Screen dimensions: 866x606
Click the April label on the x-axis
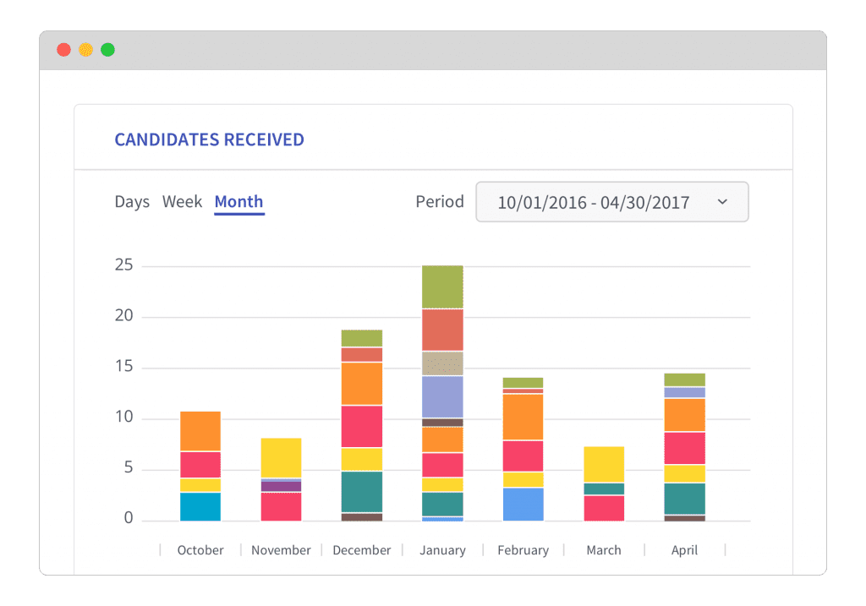684,549
